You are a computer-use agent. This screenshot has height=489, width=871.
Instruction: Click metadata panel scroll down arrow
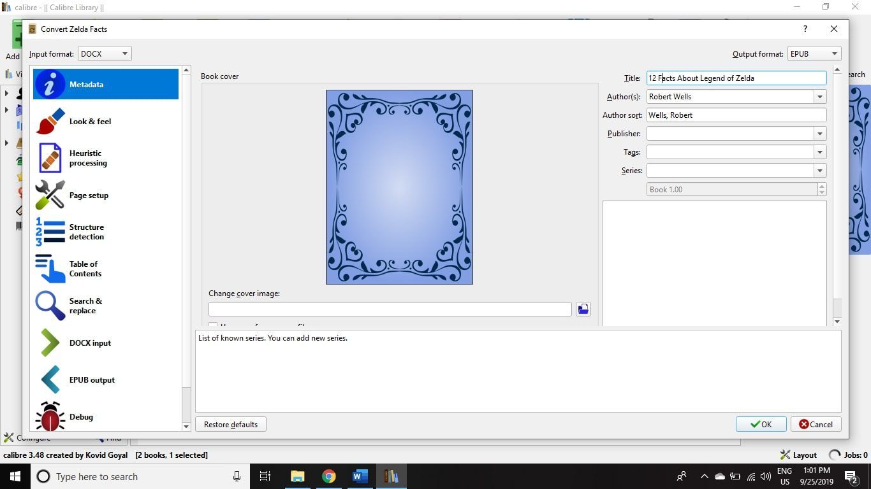tap(837, 322)
